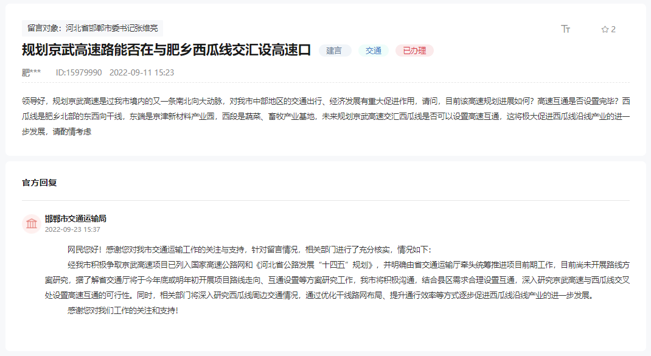Click the reply date 2022-09-23 15:37

72,229
